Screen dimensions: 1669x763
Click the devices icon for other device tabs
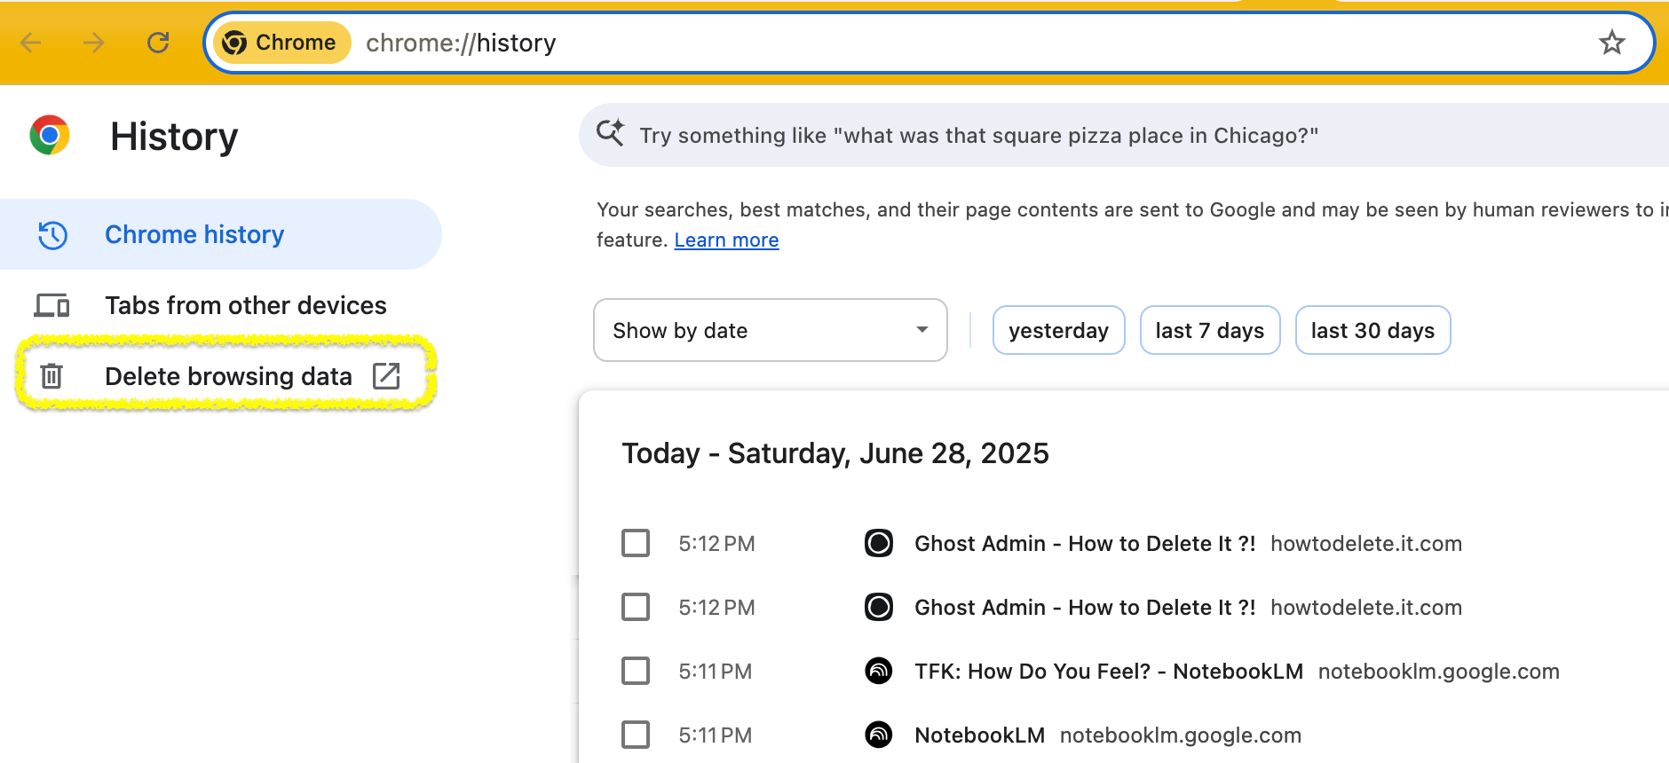click(52, 306)
